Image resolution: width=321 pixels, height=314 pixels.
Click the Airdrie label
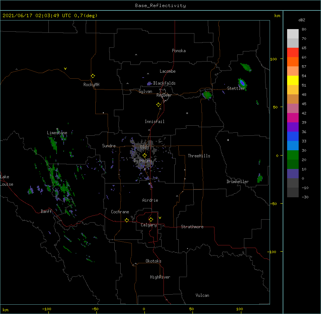pyautogui.click(x=150, y=200)
